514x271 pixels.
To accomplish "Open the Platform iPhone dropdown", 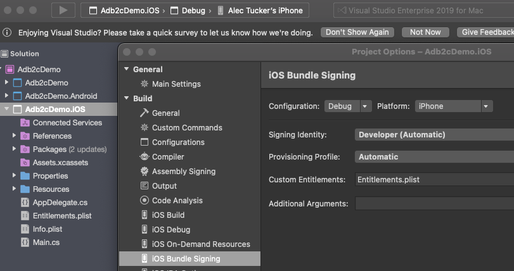I will (454, 106).
